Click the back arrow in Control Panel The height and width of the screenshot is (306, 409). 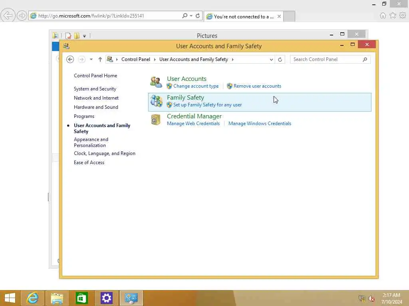pyautogui.click(x=70, y=59)
